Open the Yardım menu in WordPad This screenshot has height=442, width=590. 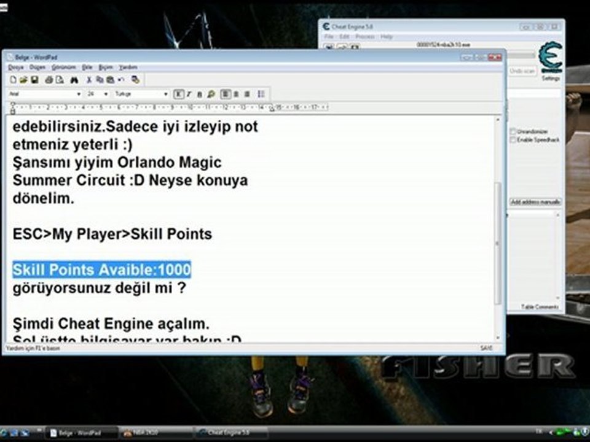point(128,68)
